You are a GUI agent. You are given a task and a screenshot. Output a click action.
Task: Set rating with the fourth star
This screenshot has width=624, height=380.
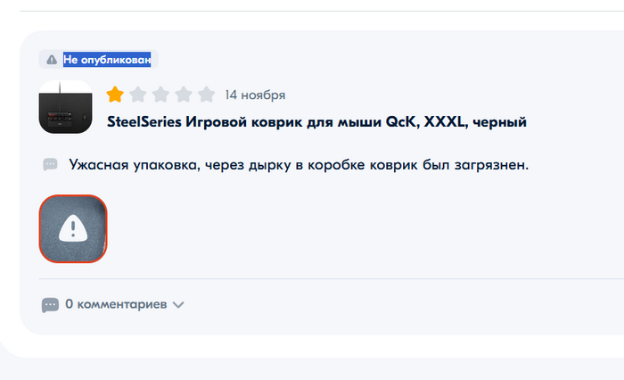pos(184,95)
